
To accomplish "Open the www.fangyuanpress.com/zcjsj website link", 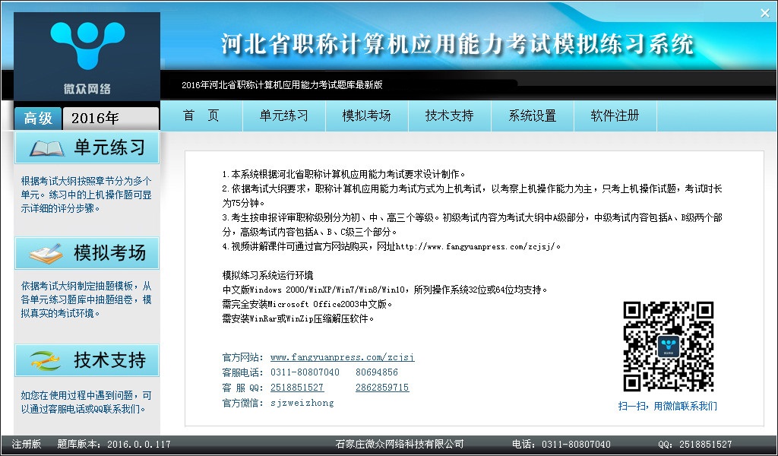I will (342, 357).
